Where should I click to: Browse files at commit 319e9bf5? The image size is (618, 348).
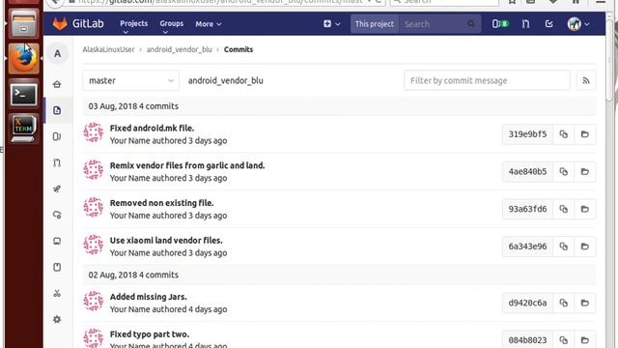pyautogui.click(x=585, y=134)
